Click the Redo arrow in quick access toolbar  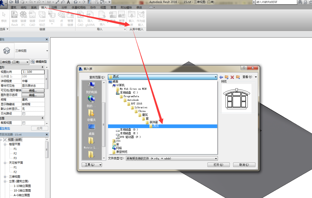click(39, 2)
